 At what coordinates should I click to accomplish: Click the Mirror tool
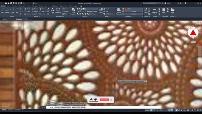(35, 11)
